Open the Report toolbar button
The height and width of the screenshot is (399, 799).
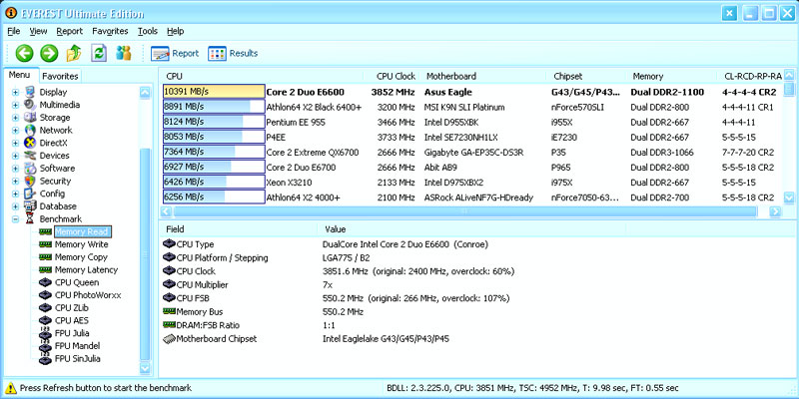(175, 54)
